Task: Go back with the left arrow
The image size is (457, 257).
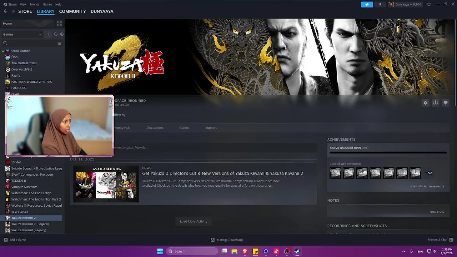Action: tap(5, 11)
